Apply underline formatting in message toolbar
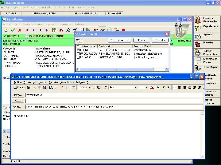Viewport: 221px width, 165px height. coord(168,87)
